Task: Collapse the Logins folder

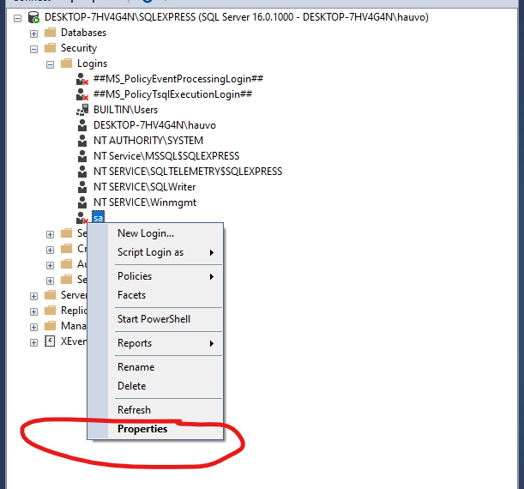Action: (50, 63)
